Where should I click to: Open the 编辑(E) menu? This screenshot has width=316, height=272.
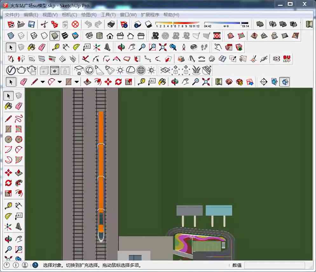(31, 15)
